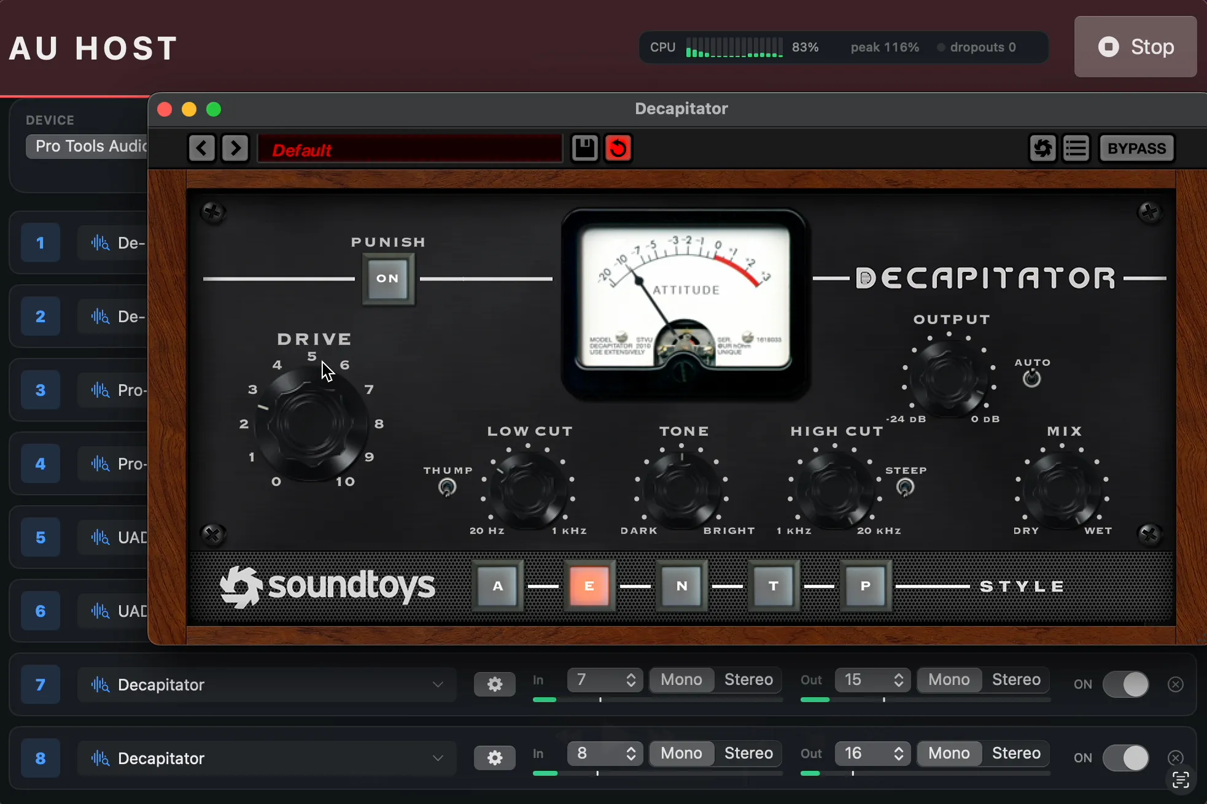Toggle the AUTO output switch
This screenshot has width=1207, height=804.
coord(1032,379)
